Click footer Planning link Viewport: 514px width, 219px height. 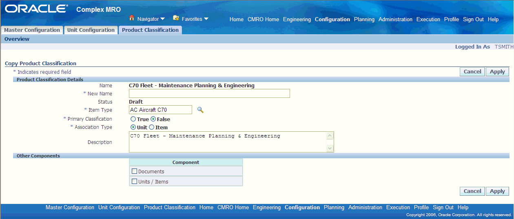click(x=334, y=208)
